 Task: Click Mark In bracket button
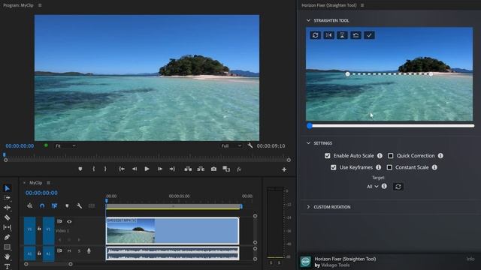coord(93,169)
